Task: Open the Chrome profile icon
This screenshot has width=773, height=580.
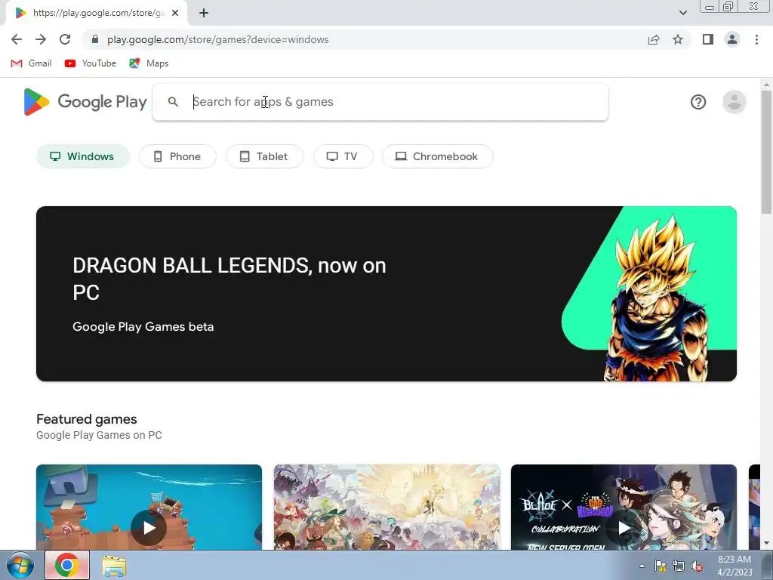Action: coord(732,39)
